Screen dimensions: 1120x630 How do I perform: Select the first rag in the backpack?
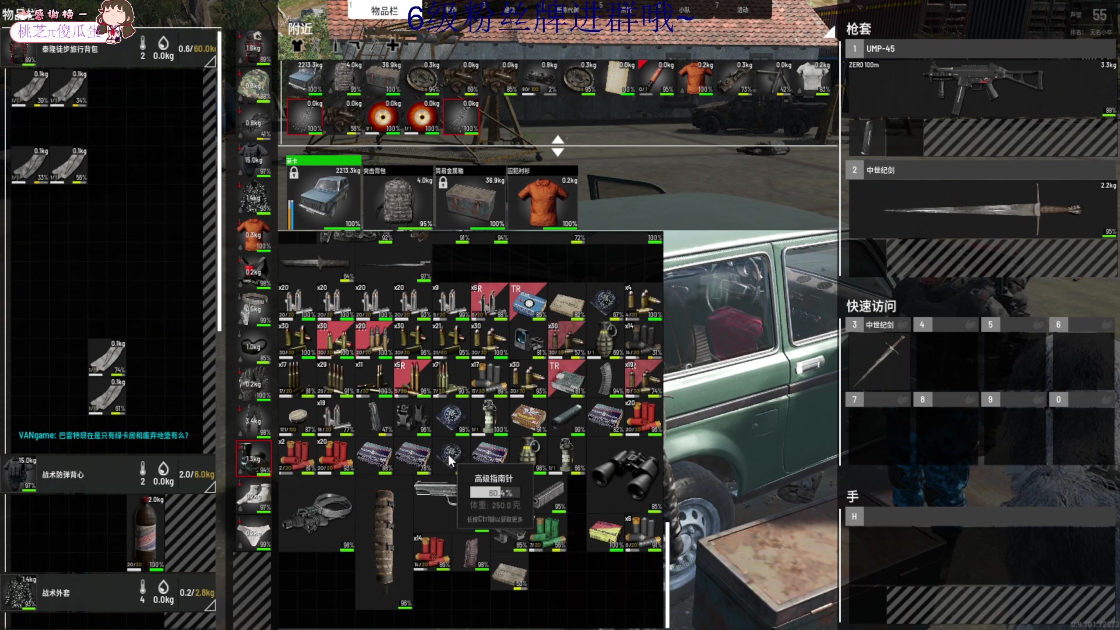30,87
